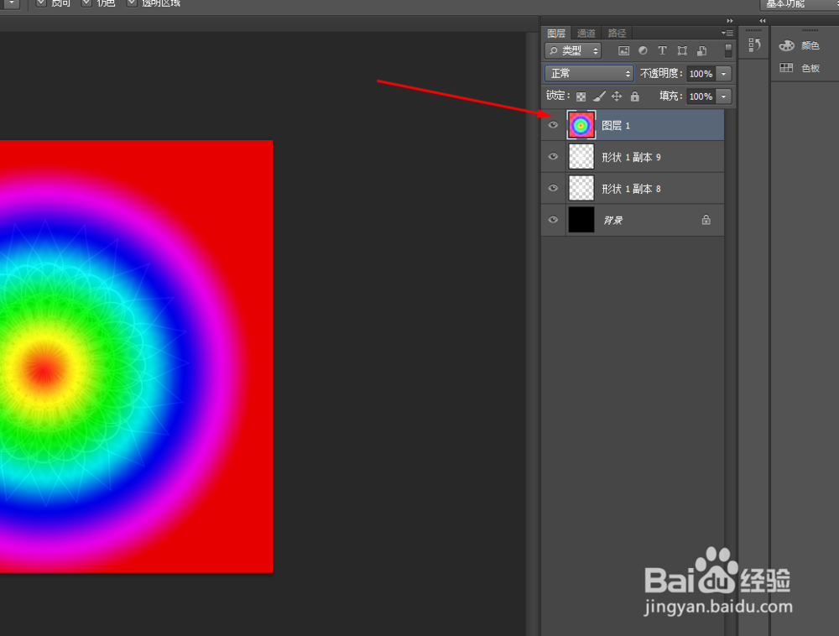The height and width of the screenshot is (636, 839).
Task: Filter layers by type (T) icon
Action: click(663, 51)
